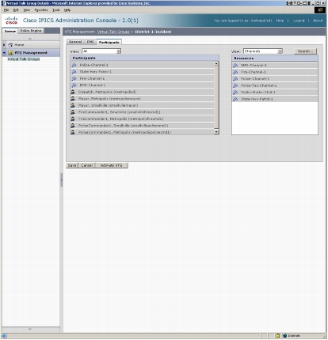328x340 pixels.
Task: Click the Resources channel icon for Police-Channel-1
Action: click(x=235, y=78)
